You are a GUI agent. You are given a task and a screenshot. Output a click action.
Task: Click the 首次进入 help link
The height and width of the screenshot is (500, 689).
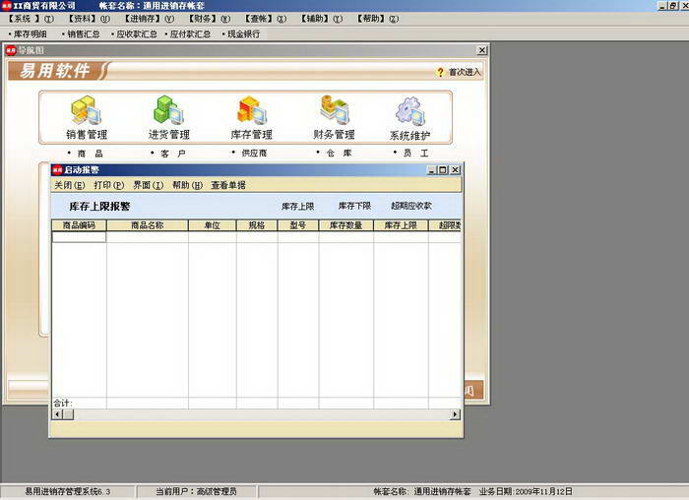pos(465,72)
